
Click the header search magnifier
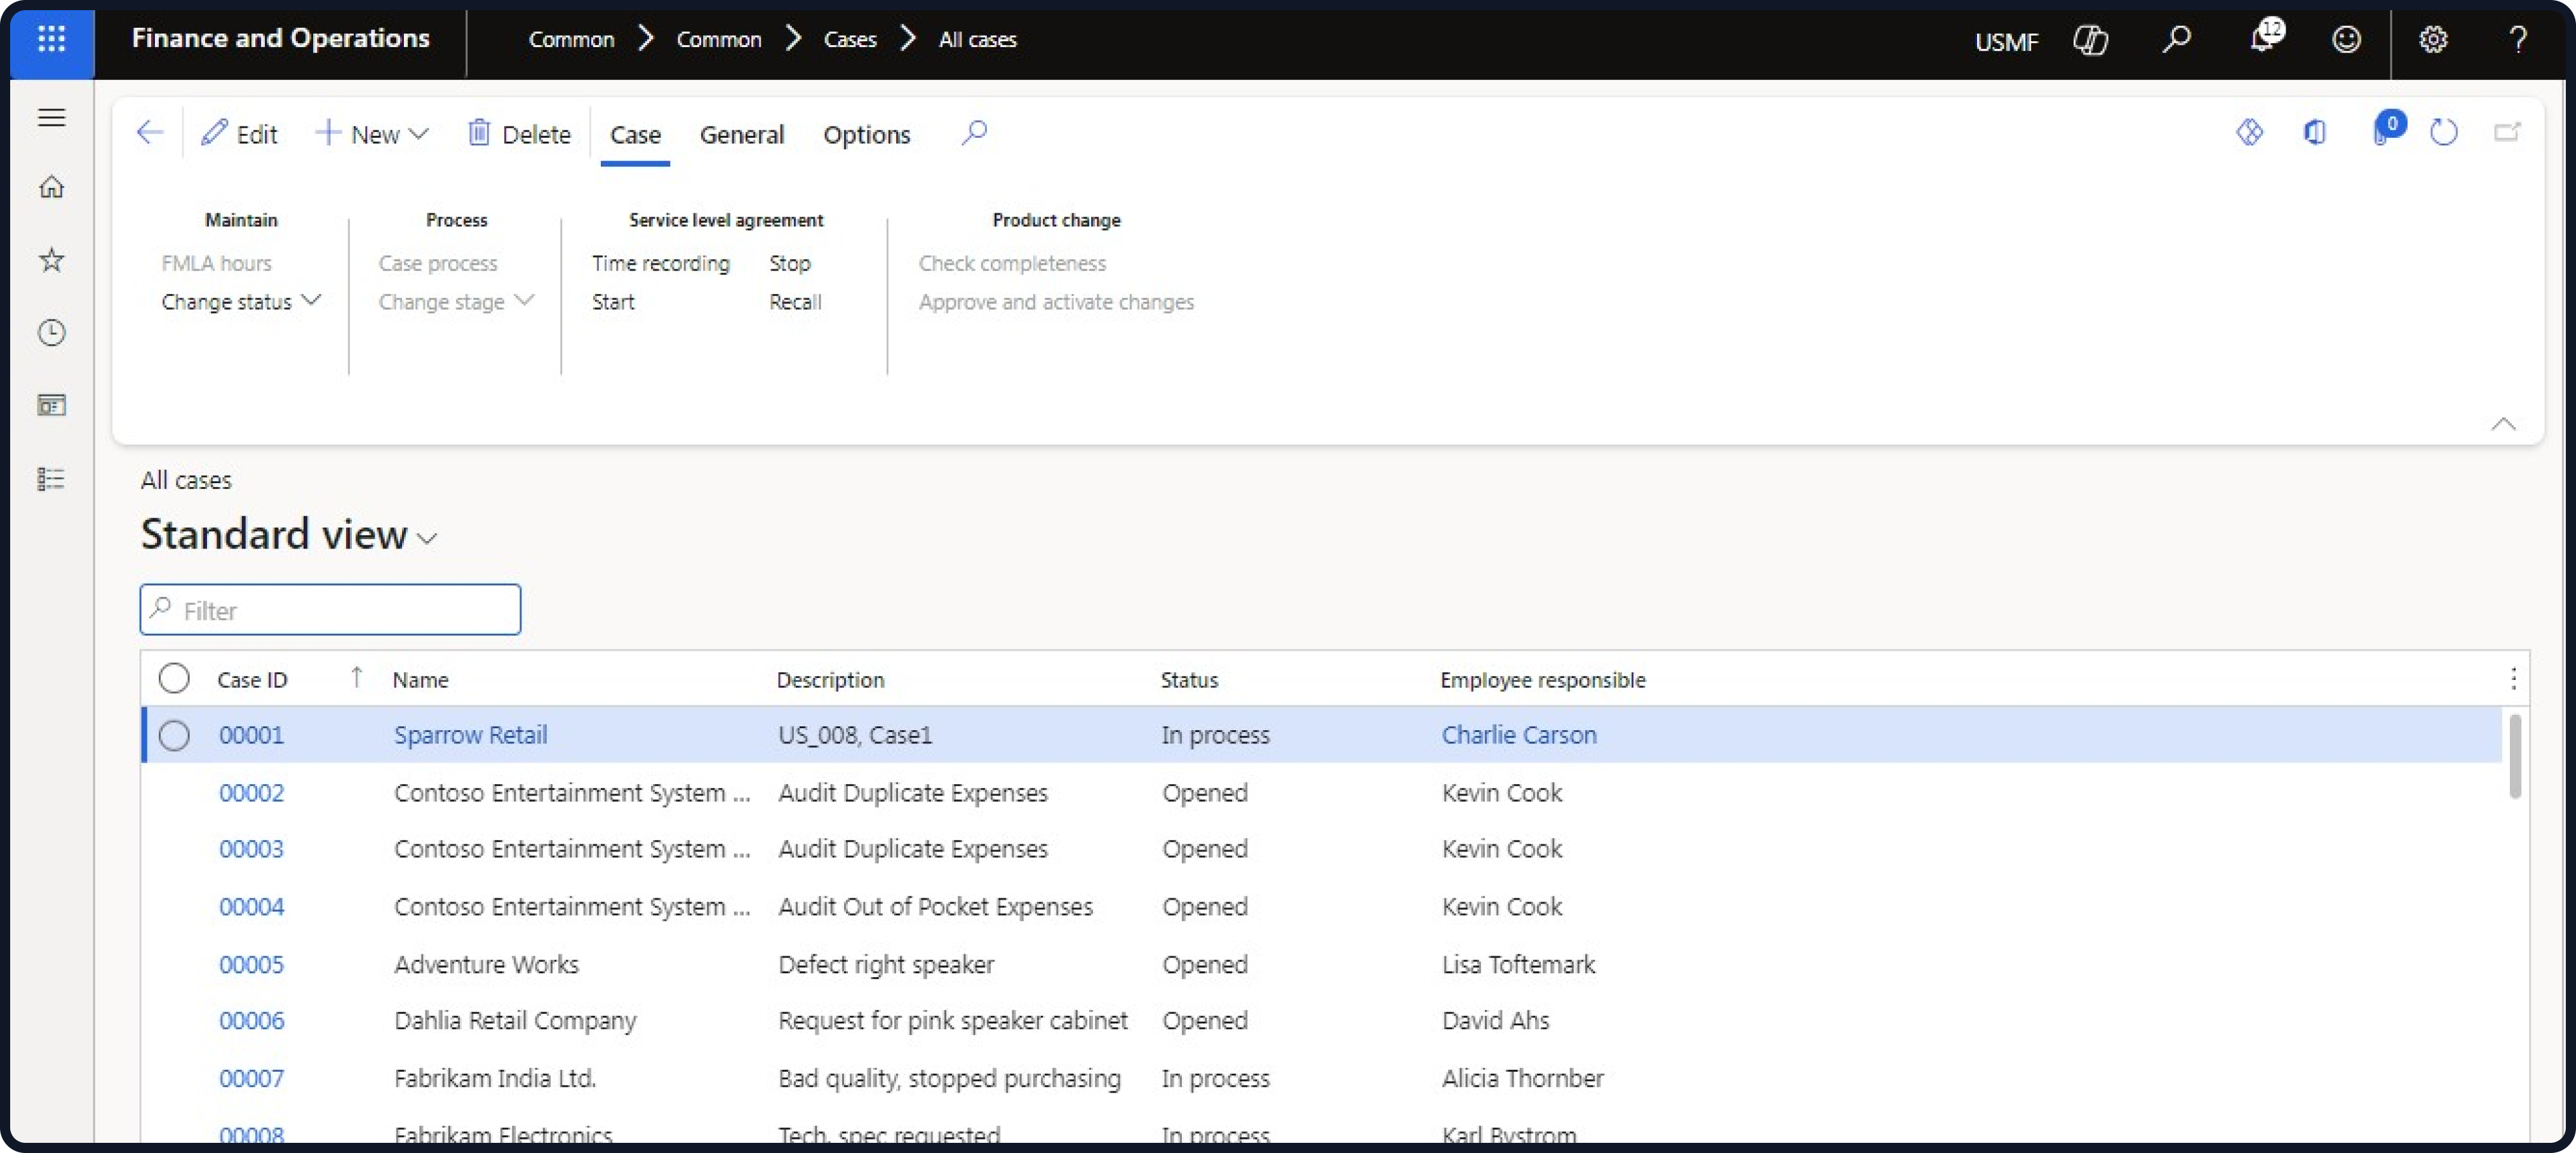[x=2176, y=40]
